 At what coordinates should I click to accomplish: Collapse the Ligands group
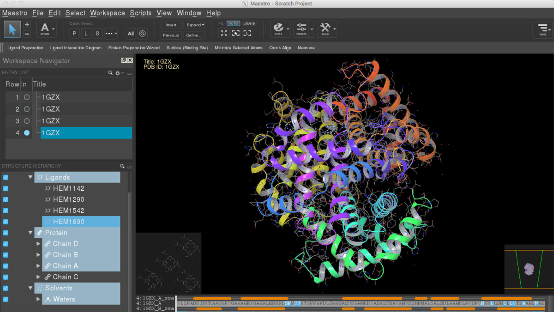pos(30,177)
